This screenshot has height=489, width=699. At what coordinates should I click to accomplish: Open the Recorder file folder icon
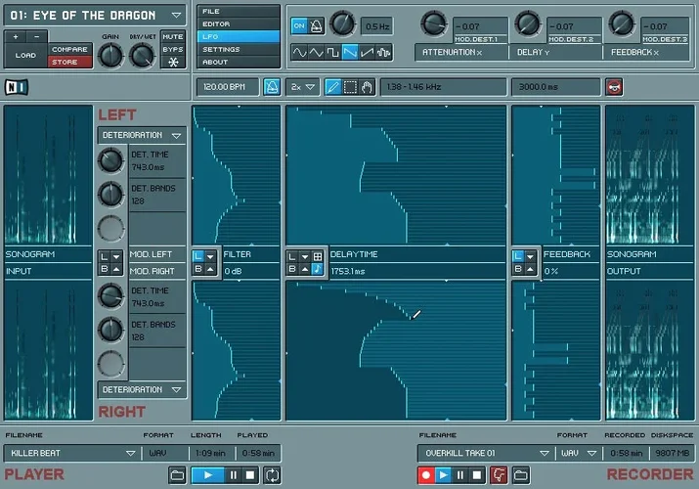coord(521,475)
